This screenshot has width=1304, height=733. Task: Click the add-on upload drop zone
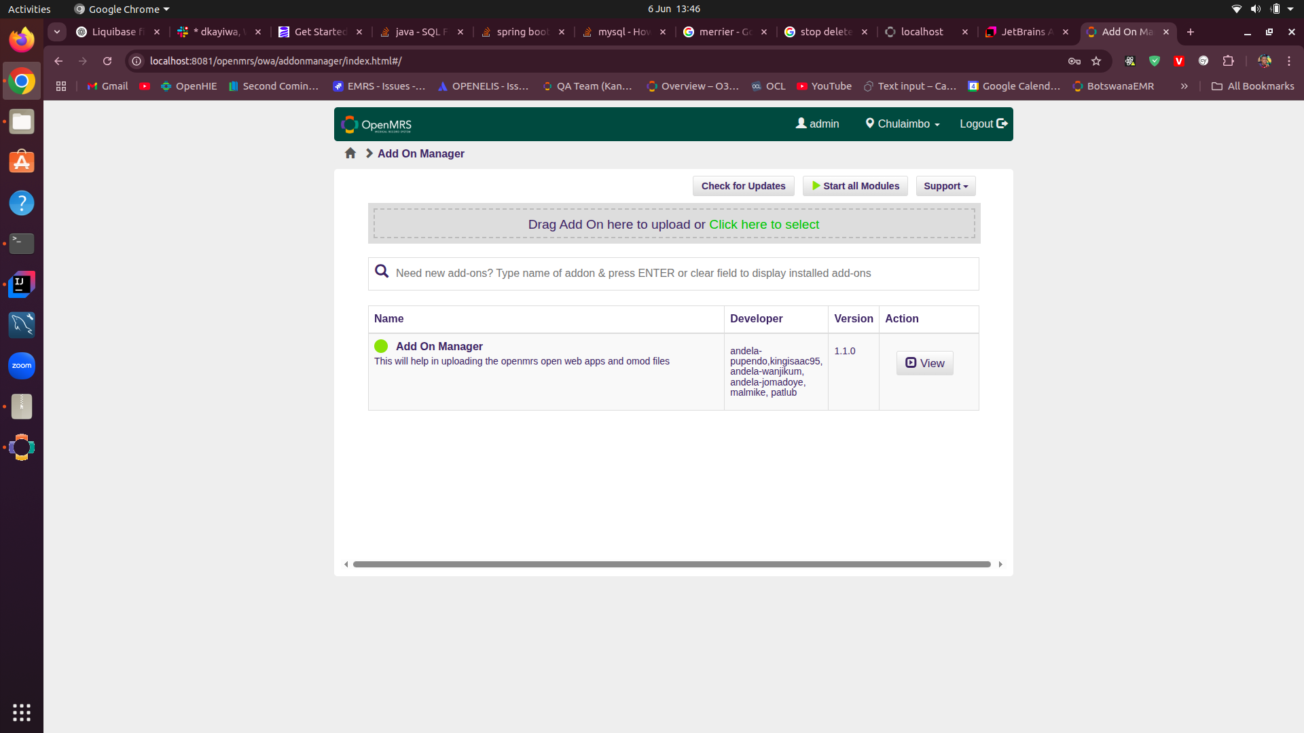click(674, 223)
